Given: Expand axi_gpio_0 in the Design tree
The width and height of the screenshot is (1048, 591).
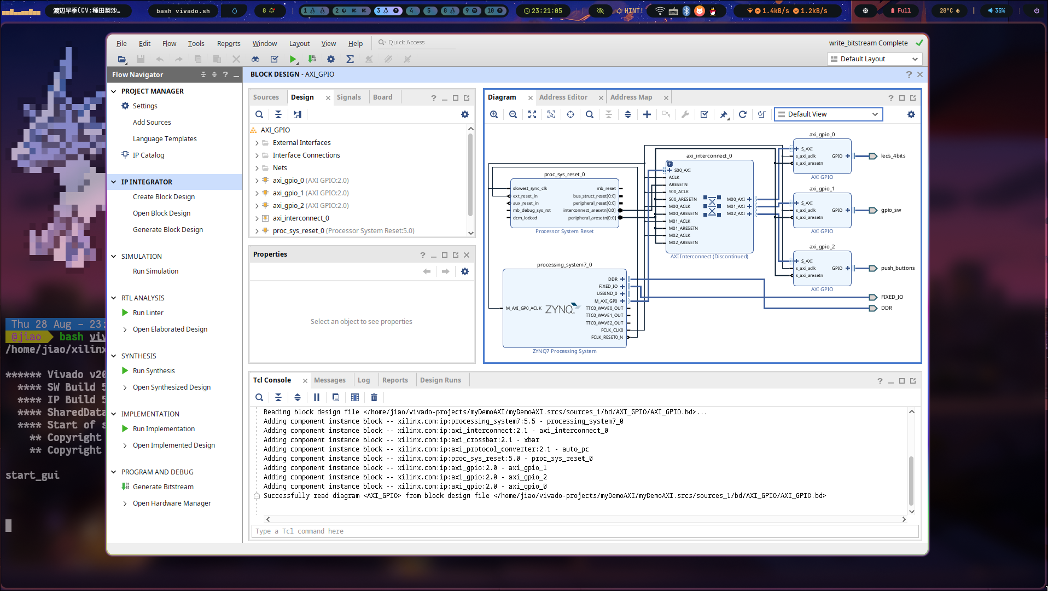Looking at the screenshot, I should [x=257, y=181].
